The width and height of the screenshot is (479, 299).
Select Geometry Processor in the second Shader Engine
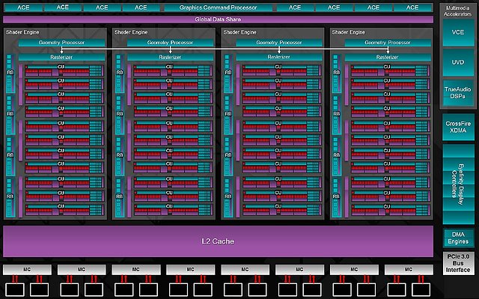point(170,43)
